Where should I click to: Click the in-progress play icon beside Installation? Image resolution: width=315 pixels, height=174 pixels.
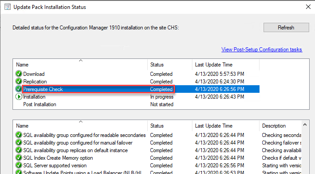(19, 97)
